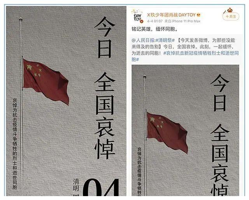The image size is (249, 200).
Task: Click the large 04 date in left poster
Action: pos(101,187)
